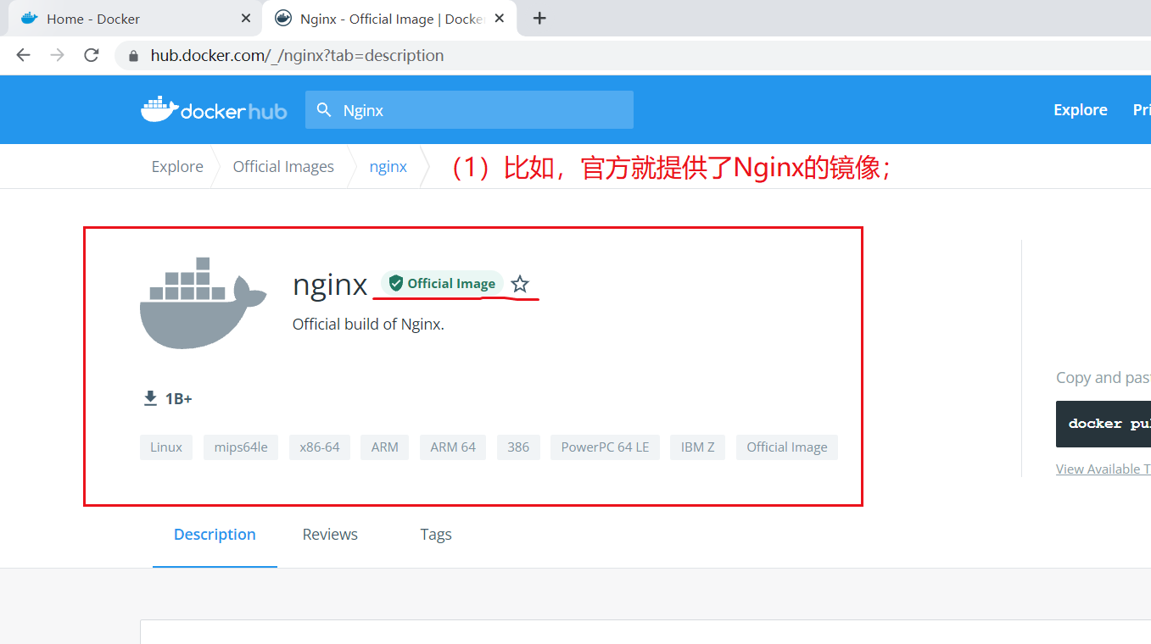
Task: Switch to the Home - Docker browser tab
Action: tap(119, 18)
